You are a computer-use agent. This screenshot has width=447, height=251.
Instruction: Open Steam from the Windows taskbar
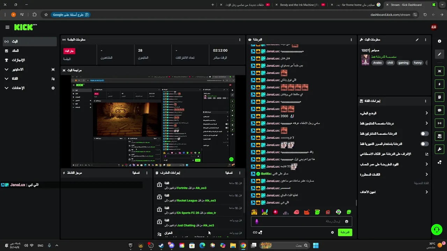pos(161,245)
